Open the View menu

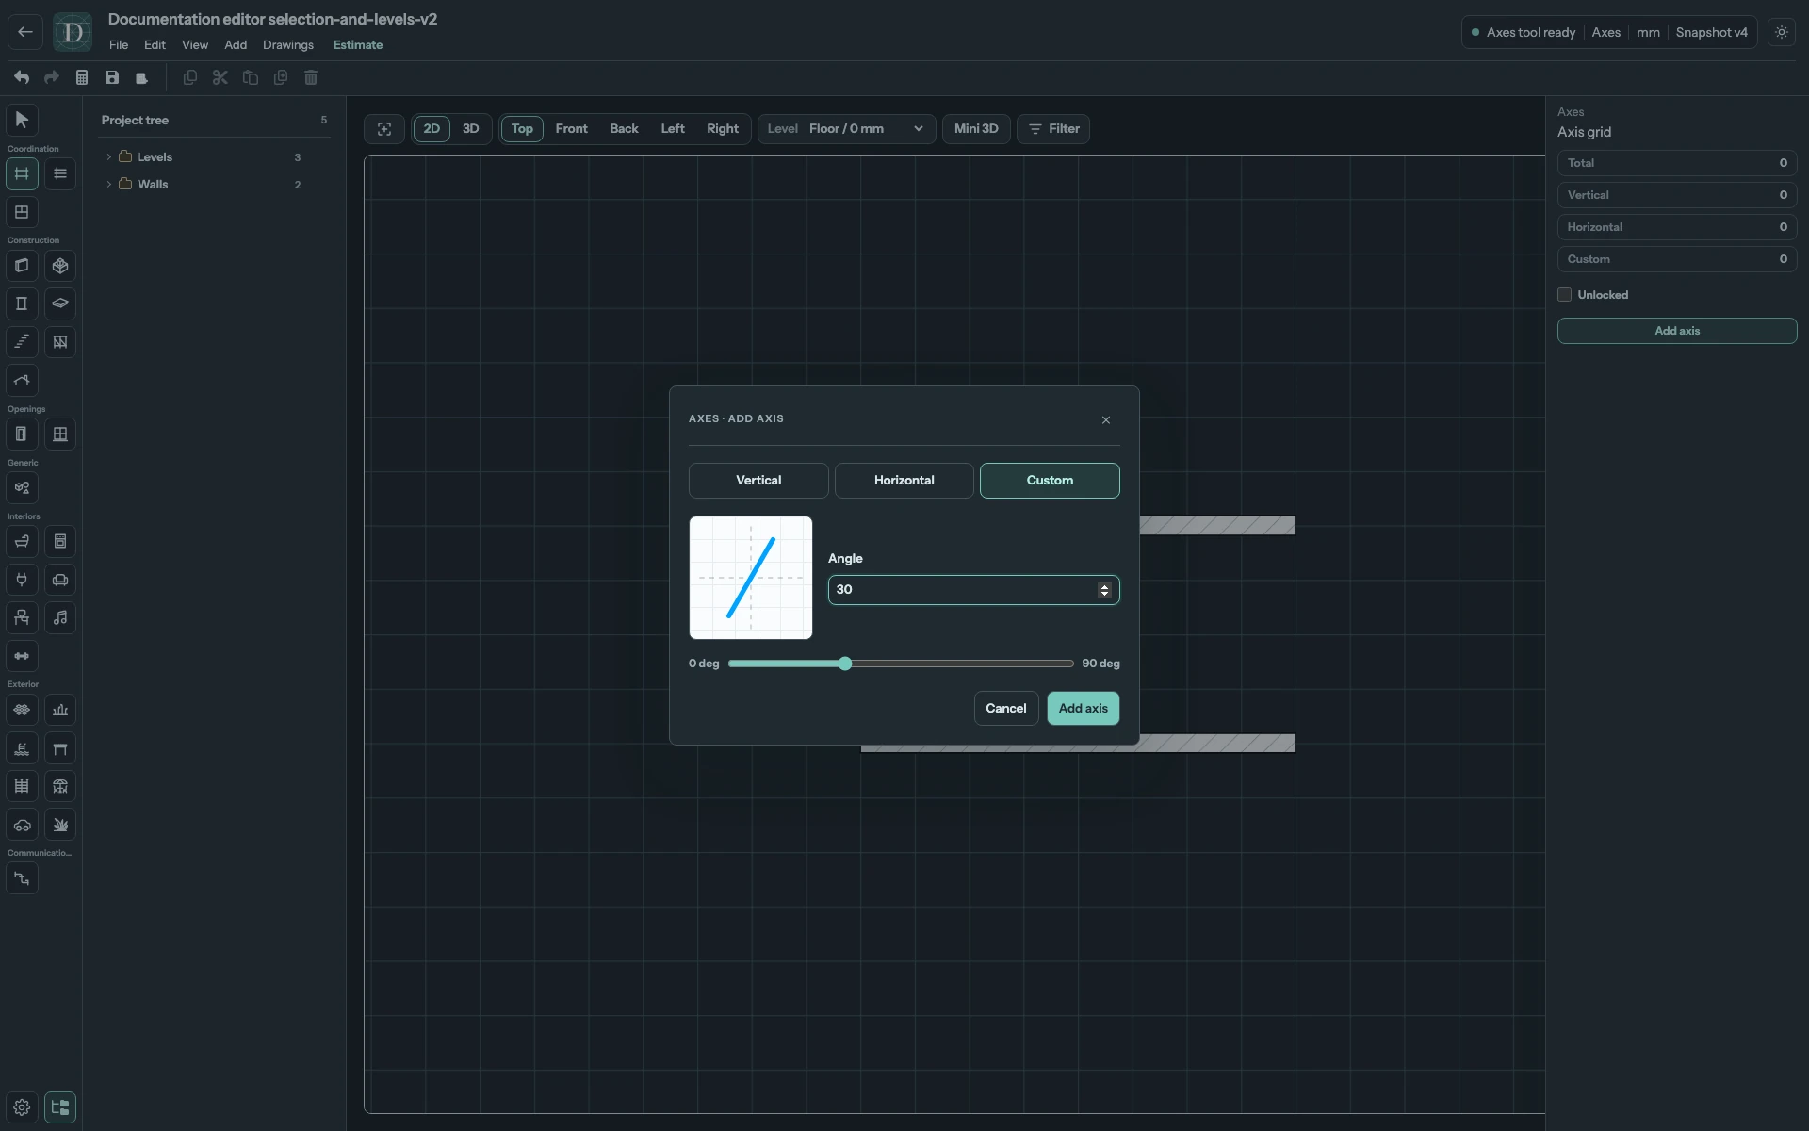point(195,45)
